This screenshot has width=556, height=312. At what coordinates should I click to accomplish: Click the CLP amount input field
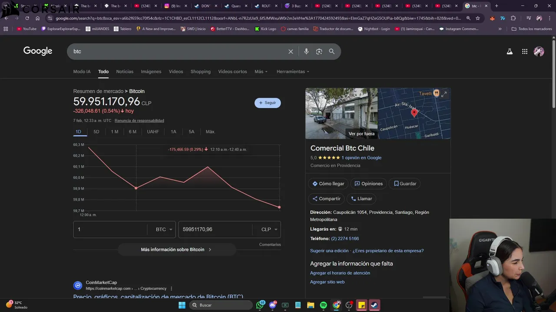(215, 229)
